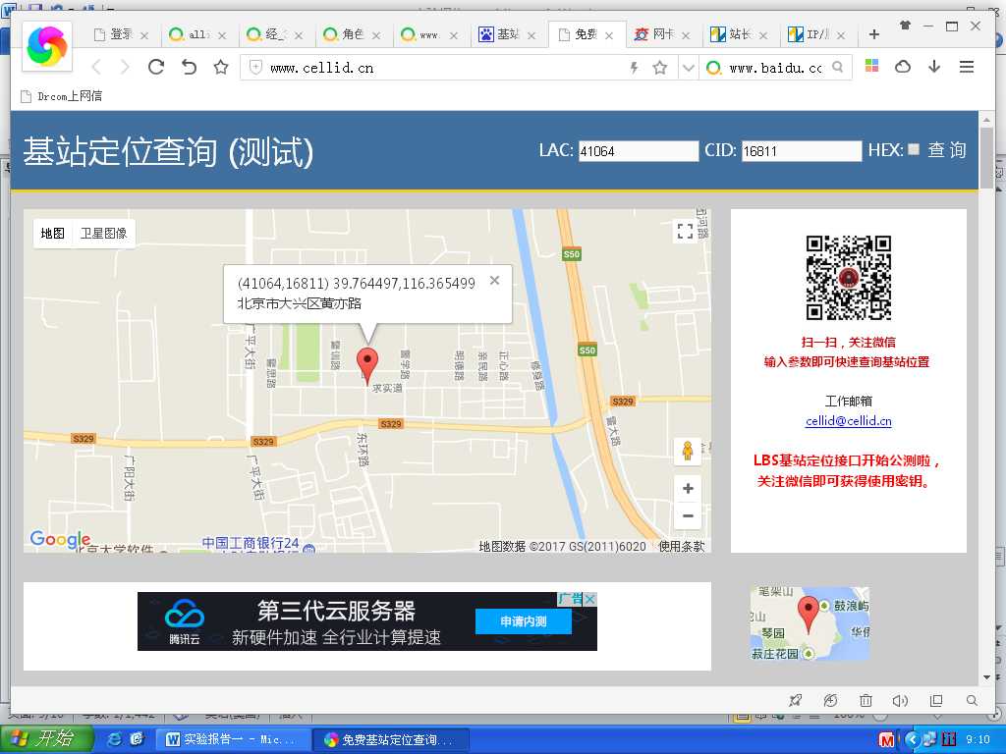This screenshot has height=754, width=1006.
Task: Switch to the 网卡 tab
Action: (x=662, y=34)
